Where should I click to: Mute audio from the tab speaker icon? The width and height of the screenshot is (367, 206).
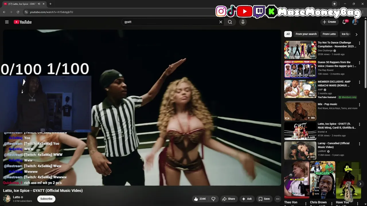[39, 4]
